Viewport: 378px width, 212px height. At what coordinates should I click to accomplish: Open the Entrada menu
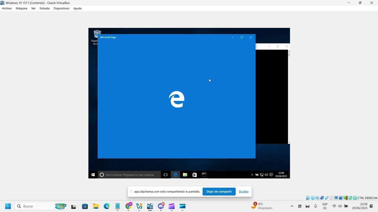coord(45,8)
